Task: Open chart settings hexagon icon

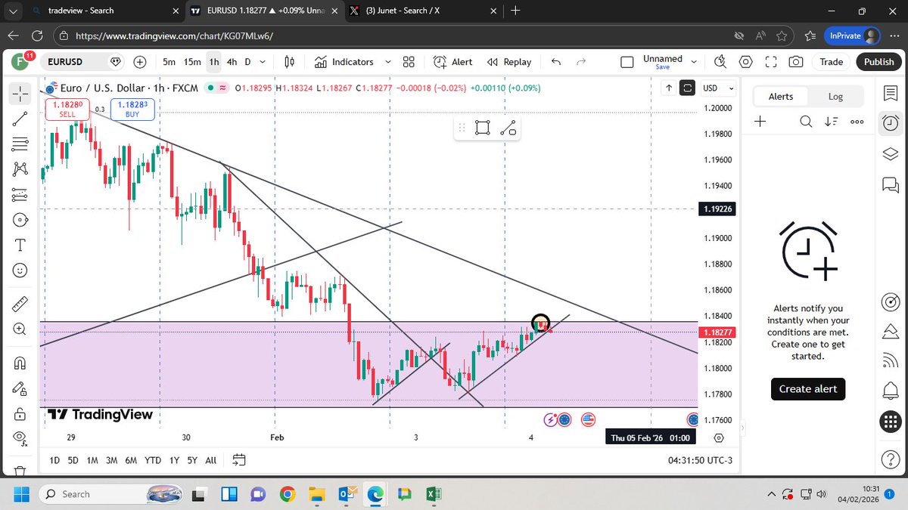Action: click(746, 62)
